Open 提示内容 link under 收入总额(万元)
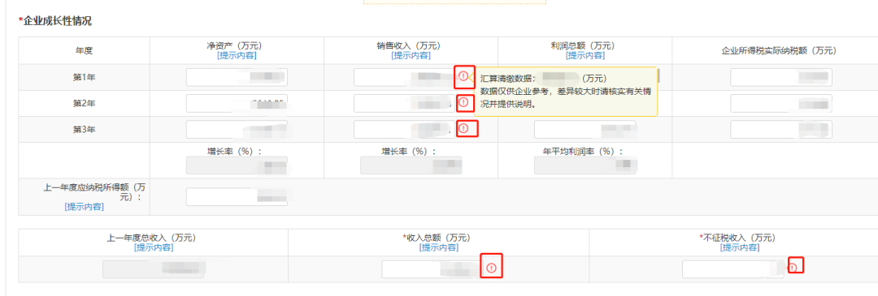 [439, 247]
